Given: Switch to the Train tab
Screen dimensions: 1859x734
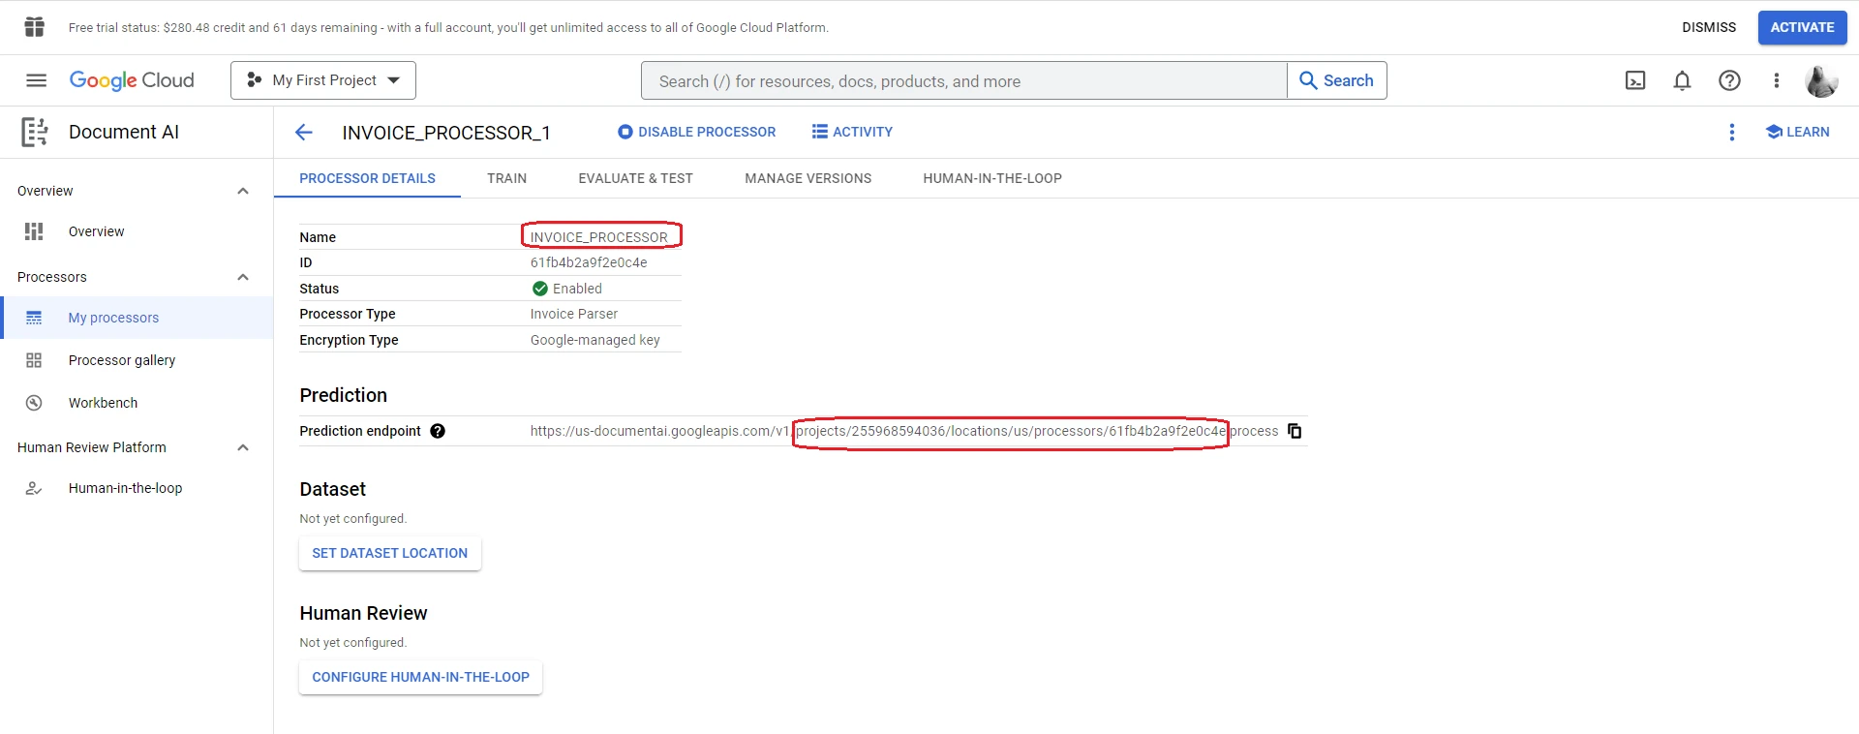Looking at the screenshot, I should coord(507,178).
